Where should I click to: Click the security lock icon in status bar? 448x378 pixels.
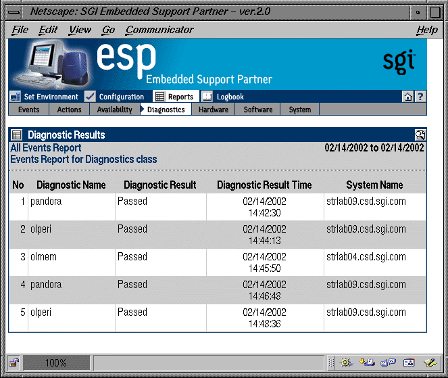[x=14, y=362]
